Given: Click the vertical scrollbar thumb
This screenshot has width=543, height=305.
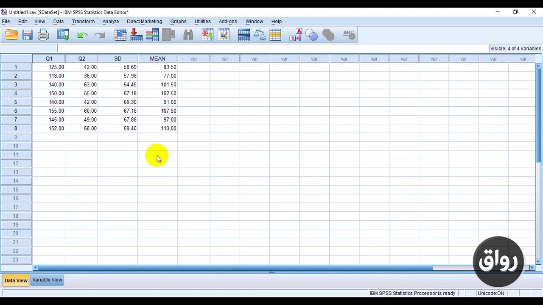Looking at the screenshot, I should (538, 115).
